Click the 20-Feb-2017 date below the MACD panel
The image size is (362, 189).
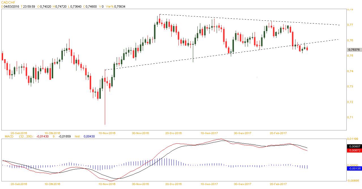point(278,184)
